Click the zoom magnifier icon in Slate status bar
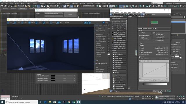186x104 pixels. (161, 91)
